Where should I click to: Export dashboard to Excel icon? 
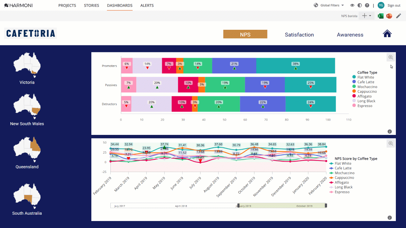381,16
